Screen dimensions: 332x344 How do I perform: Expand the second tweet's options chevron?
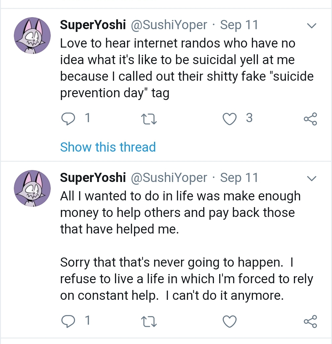pyautogui.click(x=312, y=178)
